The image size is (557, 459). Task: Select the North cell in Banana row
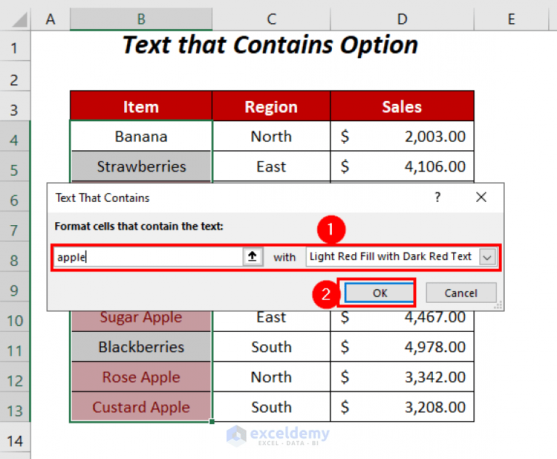click(x=272, y=137)
